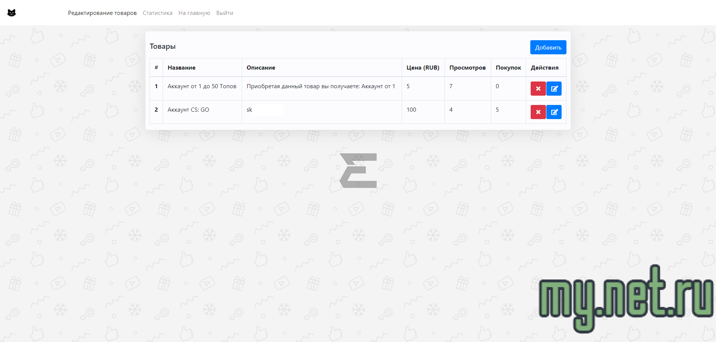Go to the "Статистика" page
716x342 pixels.
coord(157,13)
